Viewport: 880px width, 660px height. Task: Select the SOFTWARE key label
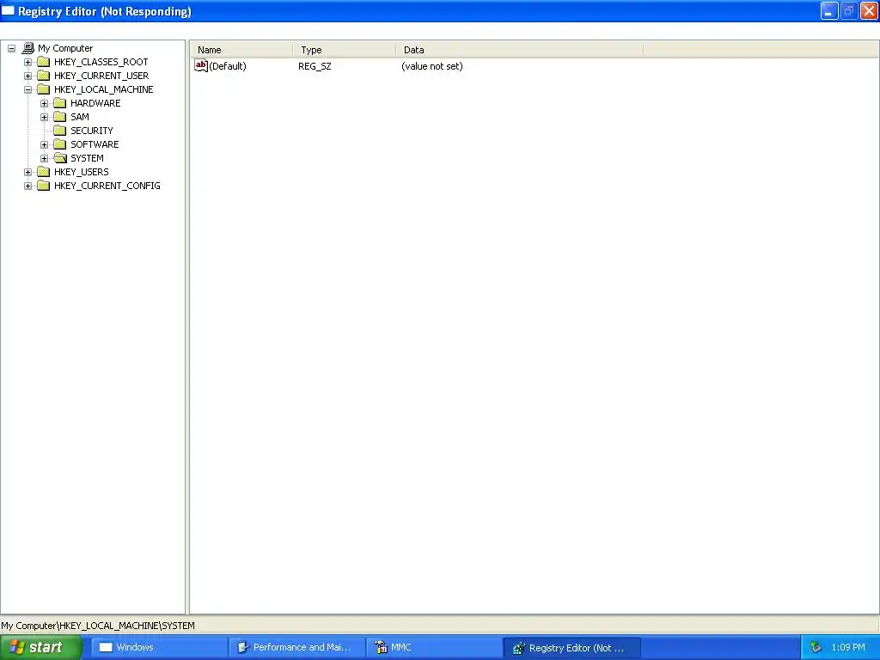(95, 144)
